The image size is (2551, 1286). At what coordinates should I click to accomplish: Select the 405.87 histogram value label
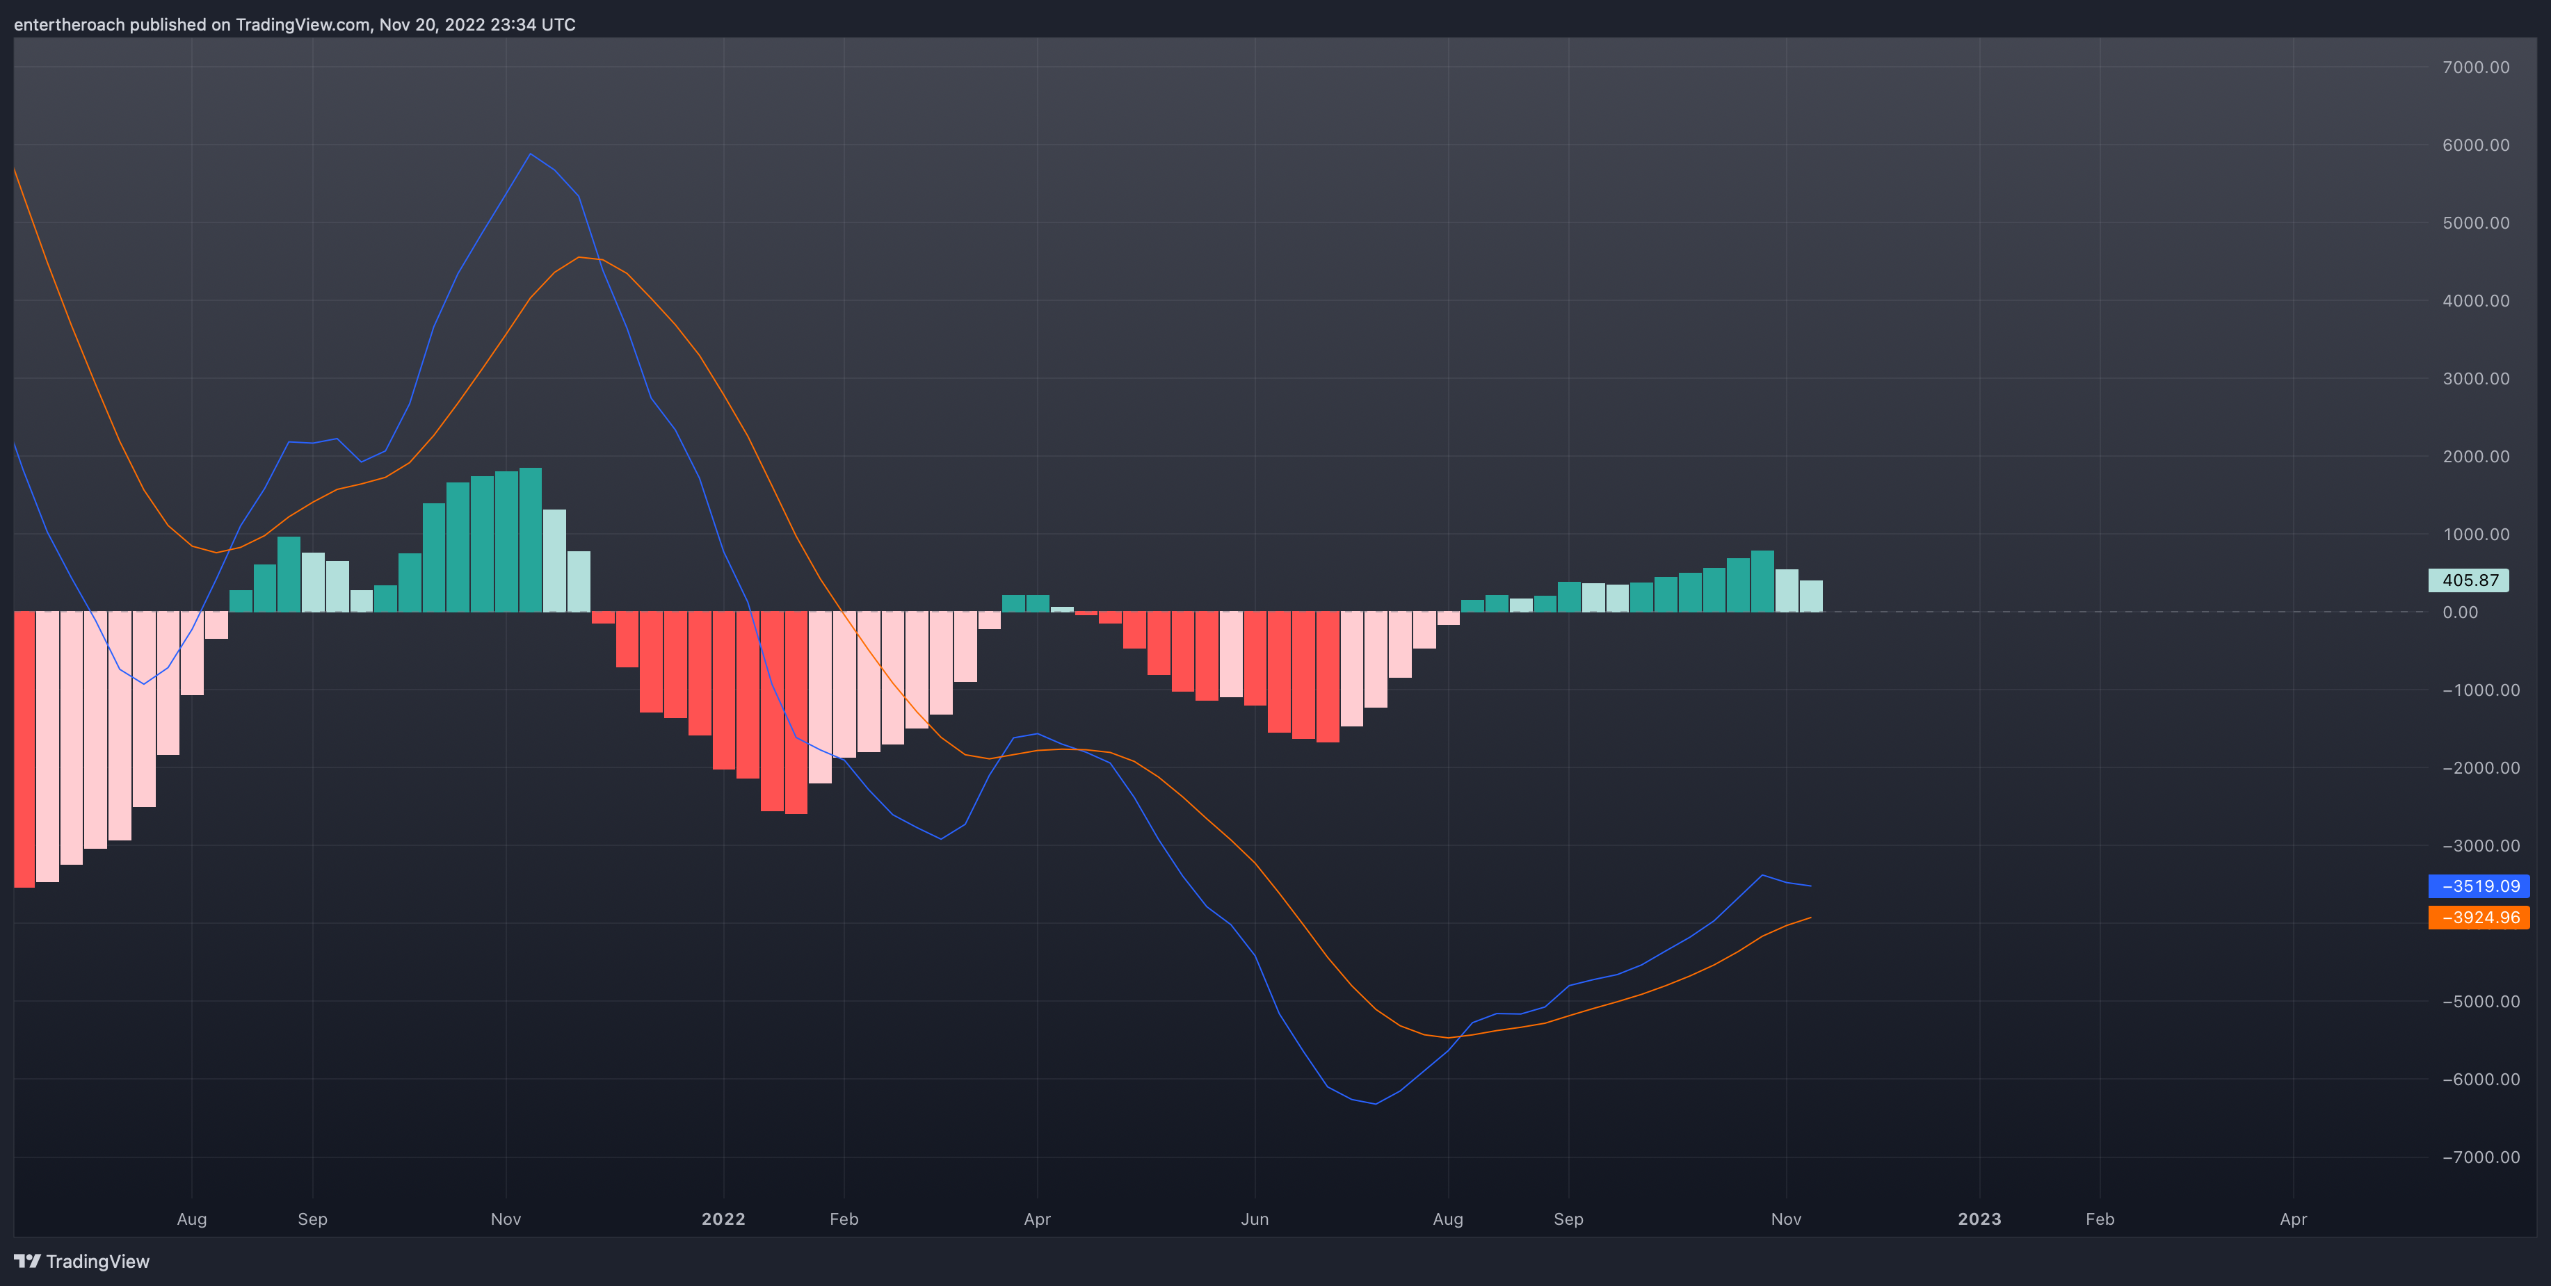pos(2469,580)
